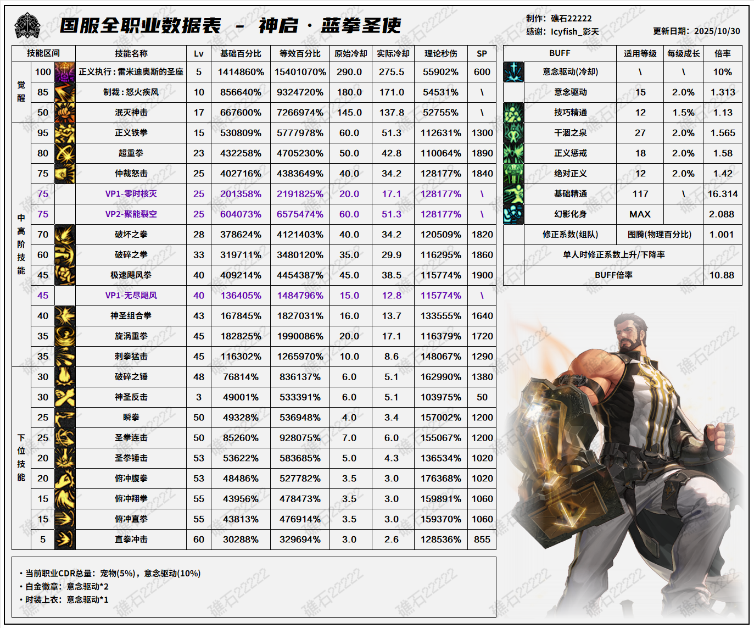Select the 极速飓风拳 skill icon
The image size is (754, 628).
point(65,275)
